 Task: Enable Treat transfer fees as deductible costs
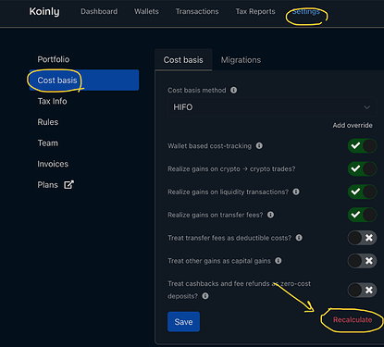click(x=362, y=238)
